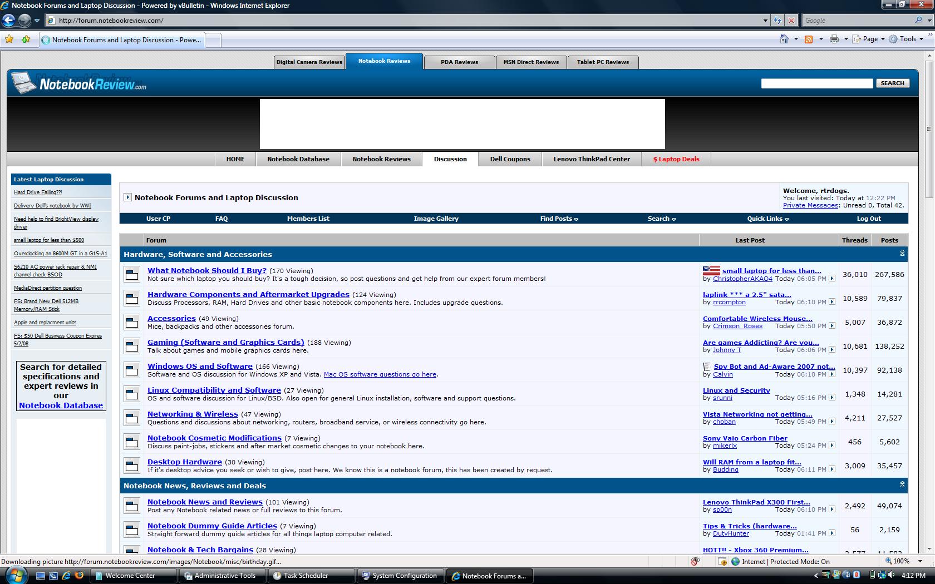Open Hard Drive Failing?? discussion link

[x=38, y=192]
